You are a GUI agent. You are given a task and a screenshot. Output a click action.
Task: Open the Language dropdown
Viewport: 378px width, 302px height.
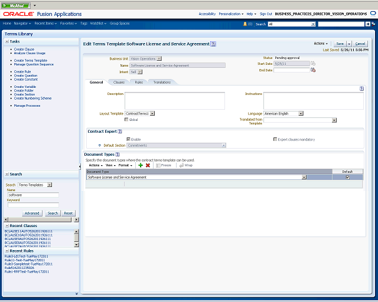pyautogui.click(x=301, y=113)
